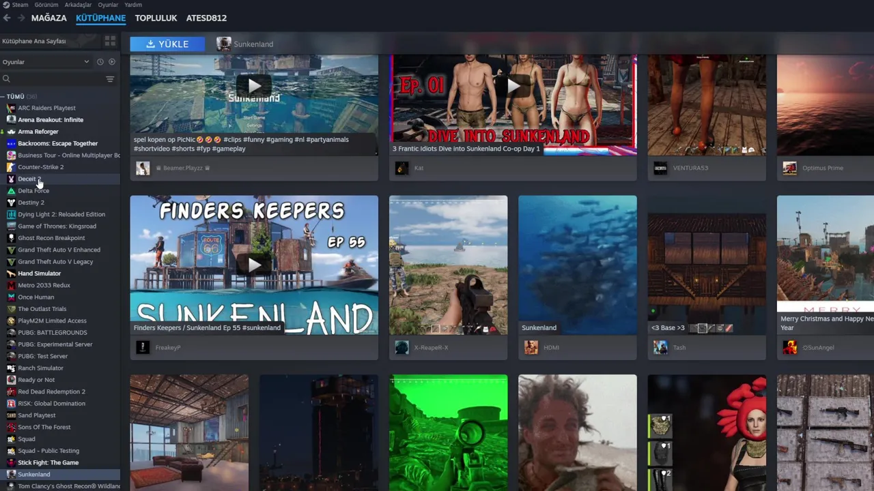Click the ARC Raiders Playtest game icon
Viewport: 874px width, 491px height.
pyautogui.click(x=11, y=108)
